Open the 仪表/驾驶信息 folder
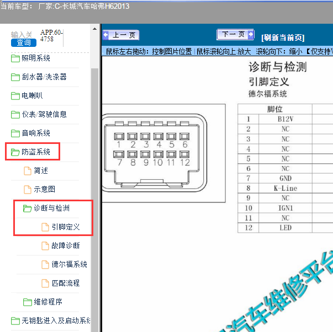Screen dimensions: 333x332 44,114
